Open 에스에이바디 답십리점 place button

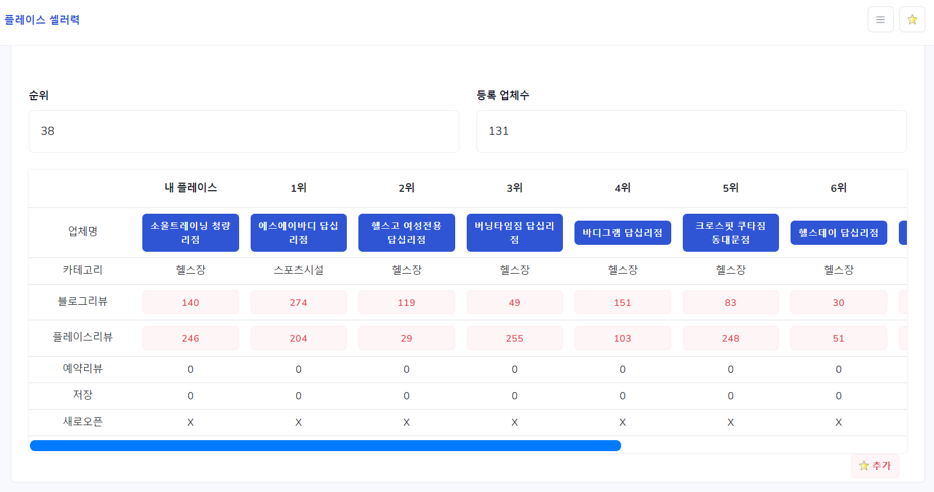click(298, 233)
